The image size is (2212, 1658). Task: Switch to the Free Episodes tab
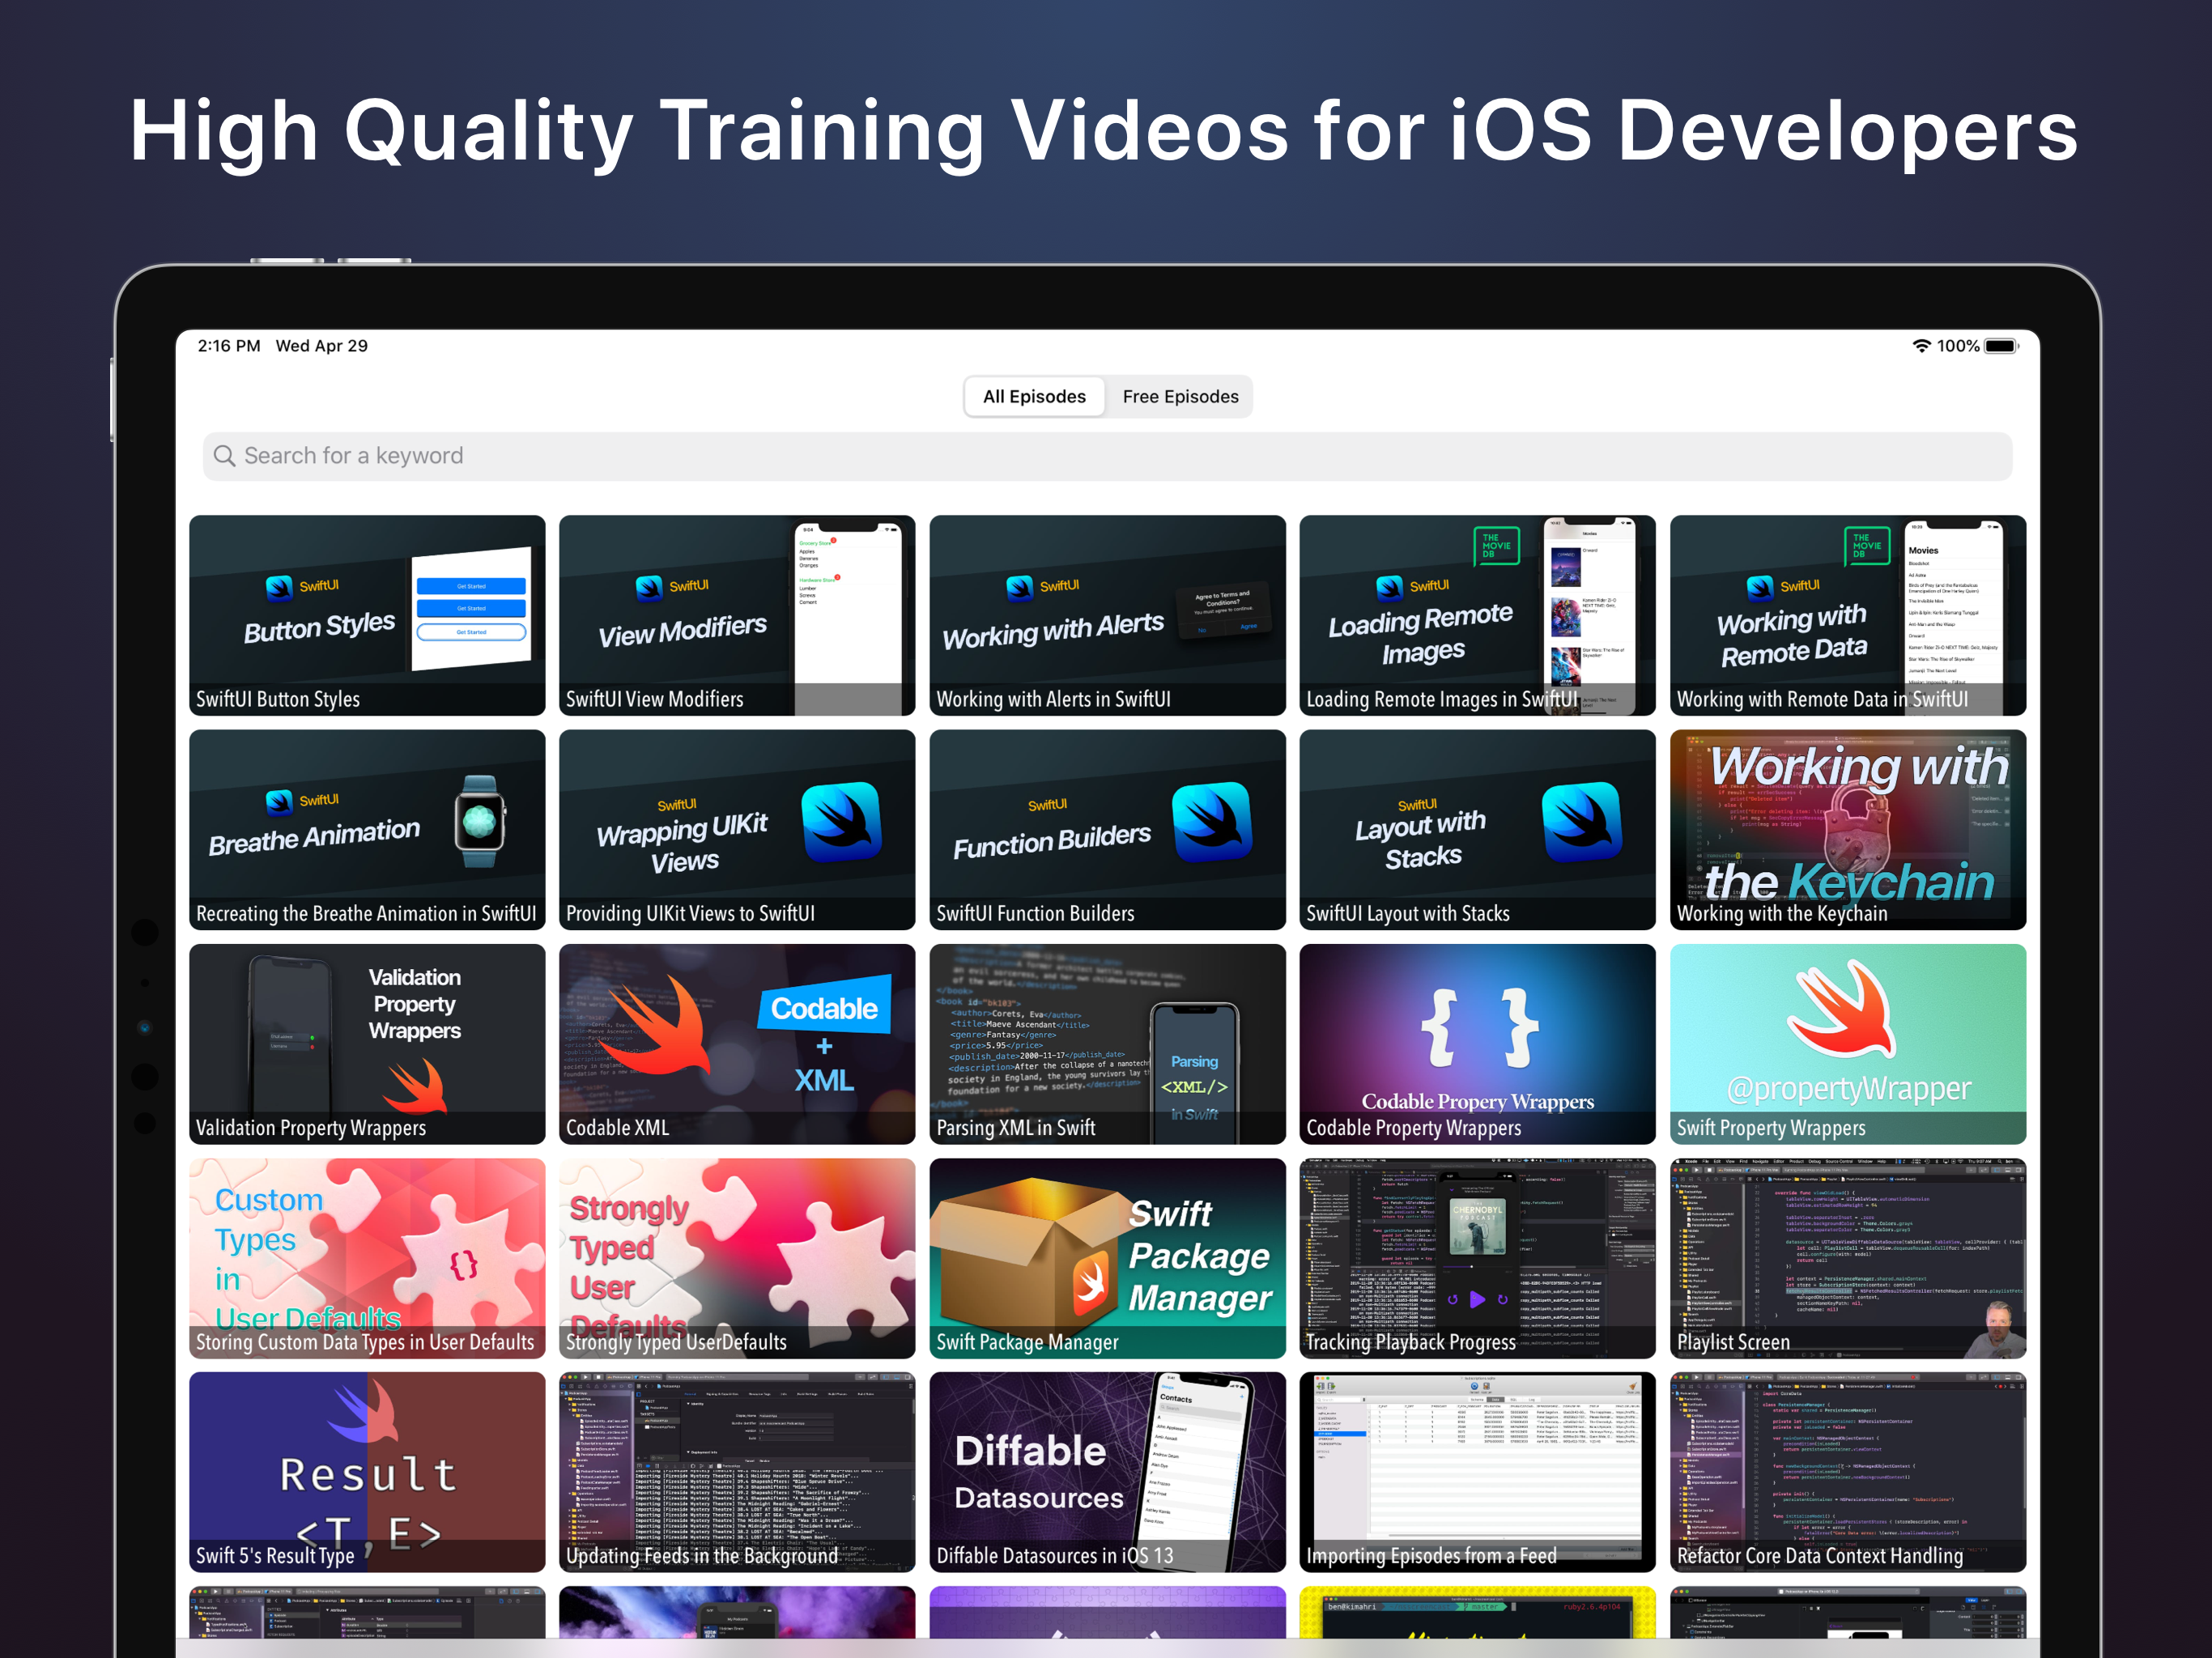click(x=1180, y=397)
